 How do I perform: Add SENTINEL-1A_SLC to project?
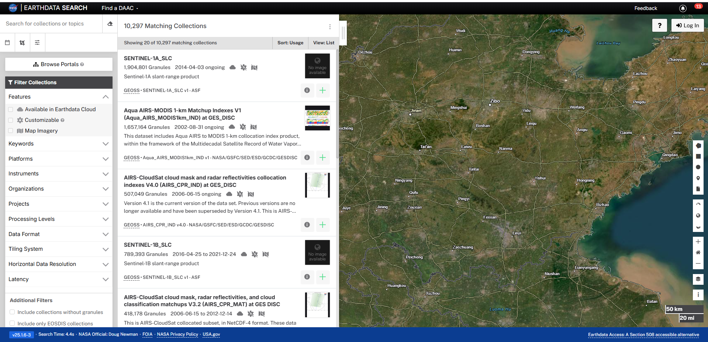coord(322,90)
